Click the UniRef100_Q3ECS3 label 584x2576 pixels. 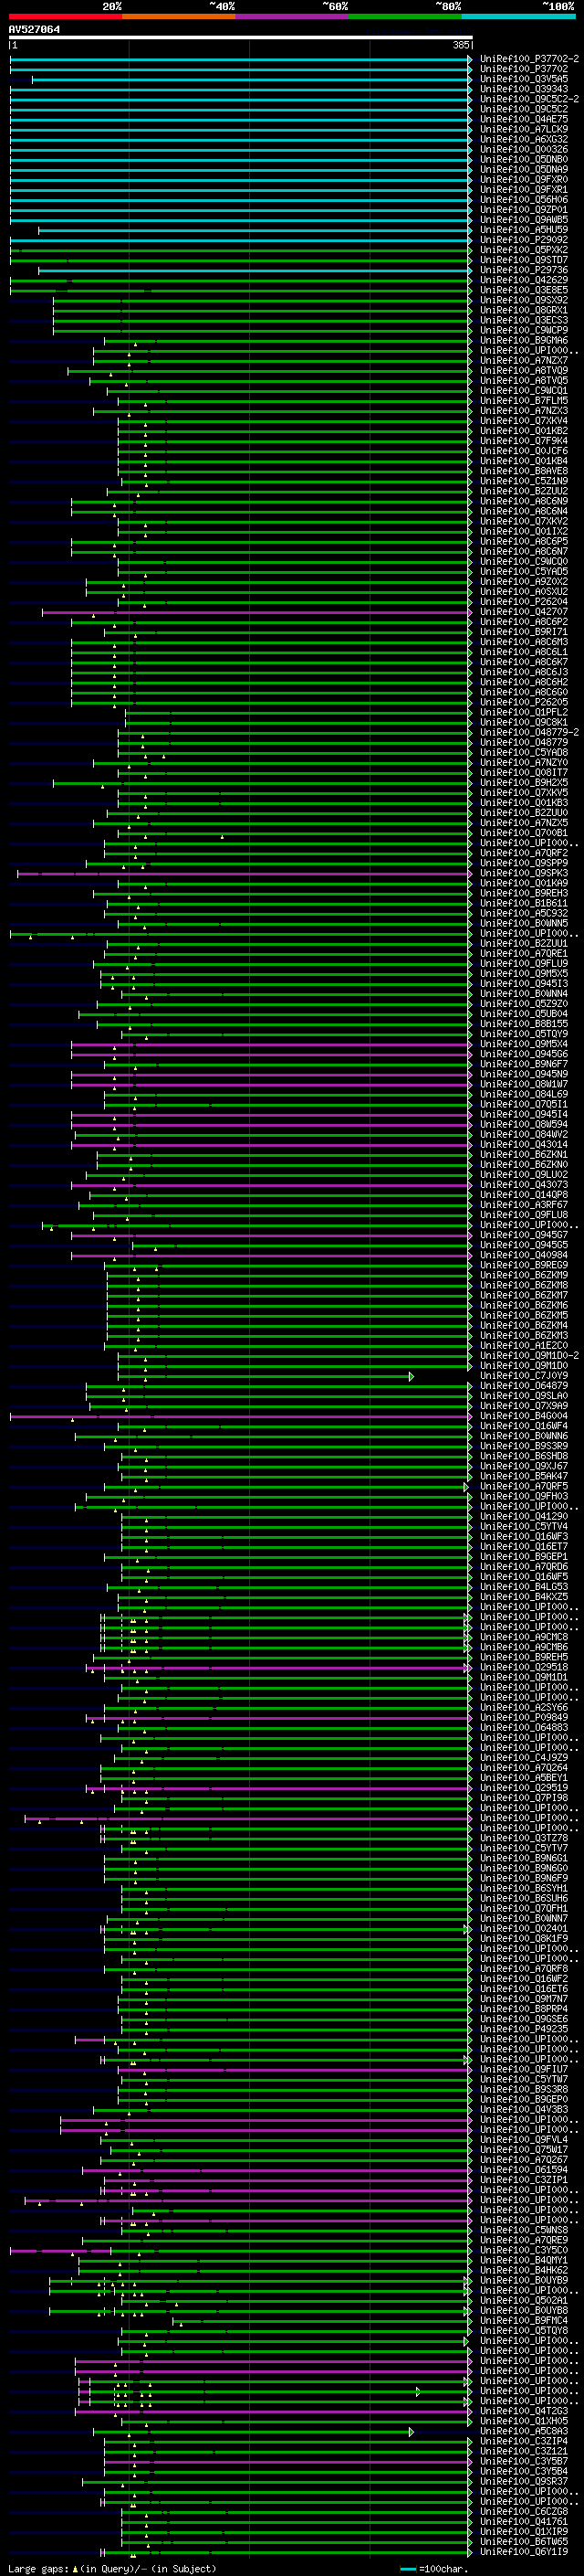click(524, 320)
